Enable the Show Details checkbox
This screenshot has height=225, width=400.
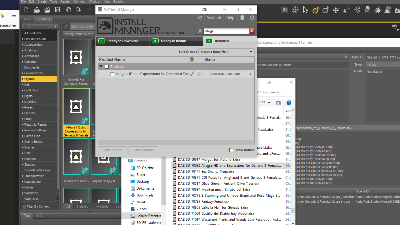[231, 150]
